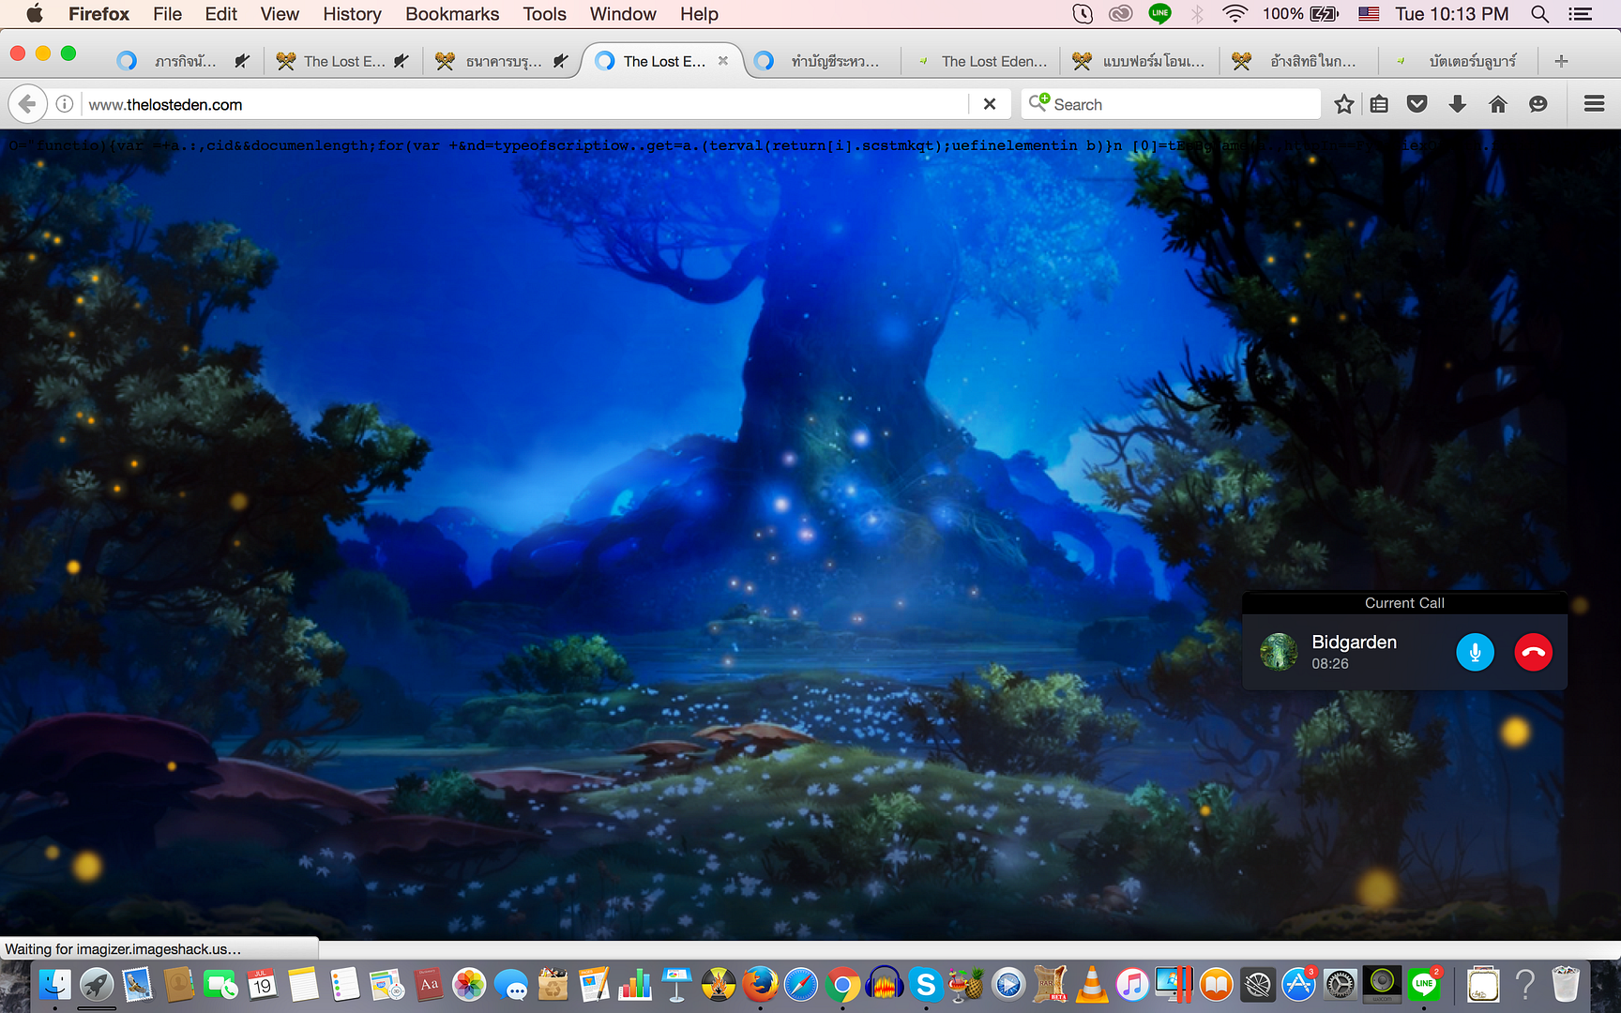Open the Trash in the Dock

(1566, 985)
